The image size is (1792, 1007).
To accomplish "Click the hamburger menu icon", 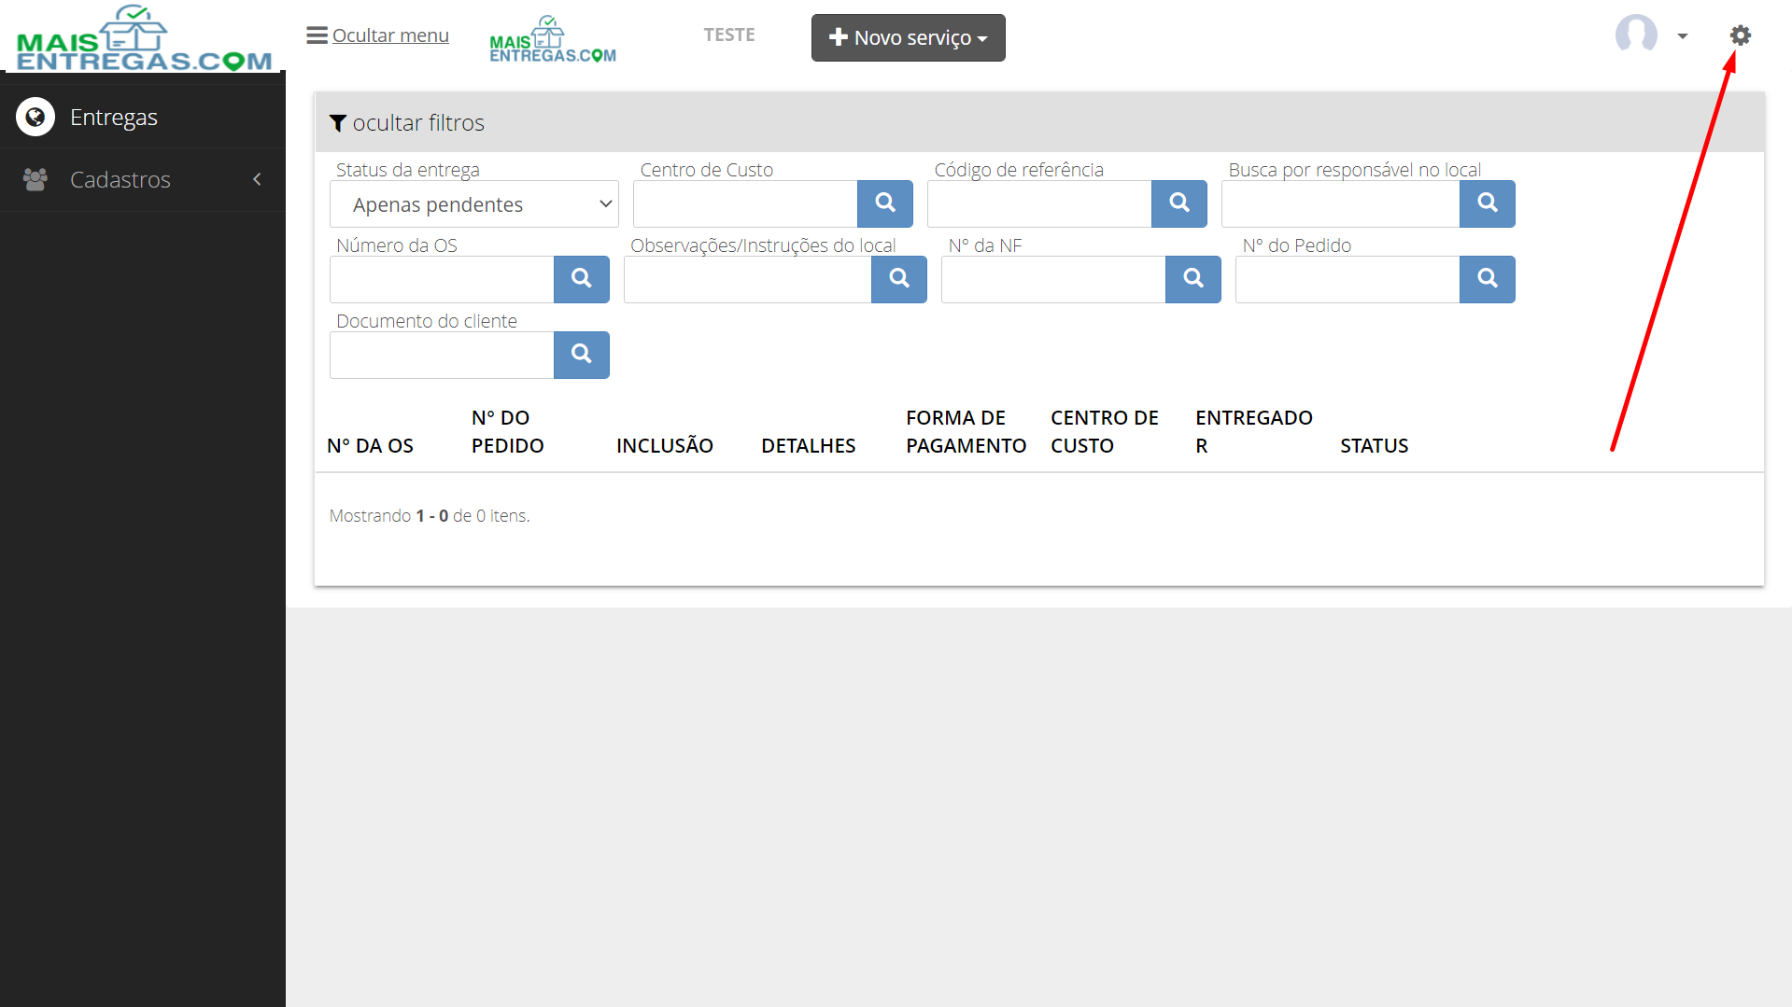I will tap(317, 35).
